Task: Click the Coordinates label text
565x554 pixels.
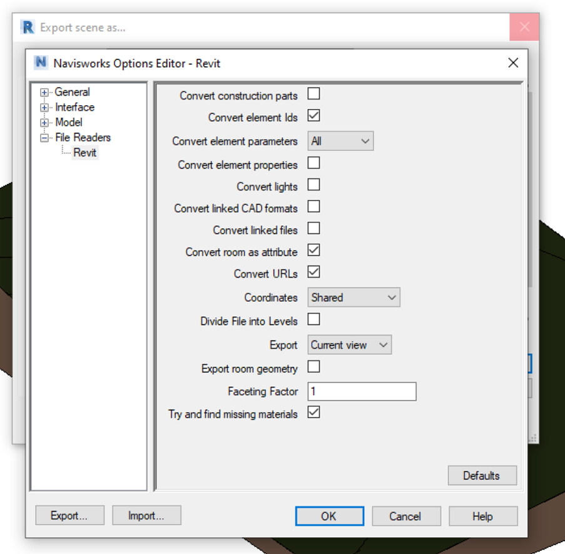Action: pyautogui.click(x=271, y=298)
